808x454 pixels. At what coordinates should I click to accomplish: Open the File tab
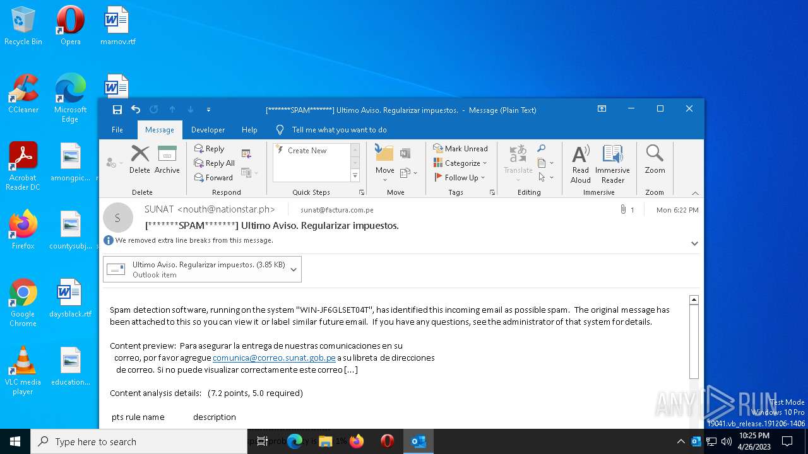pyautogui.click(x=117, y=130)
